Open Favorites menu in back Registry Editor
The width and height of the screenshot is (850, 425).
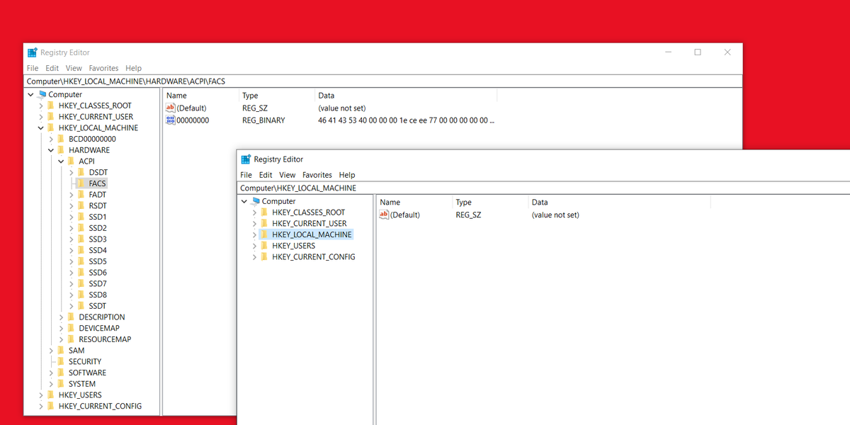(x=103, y=68)
